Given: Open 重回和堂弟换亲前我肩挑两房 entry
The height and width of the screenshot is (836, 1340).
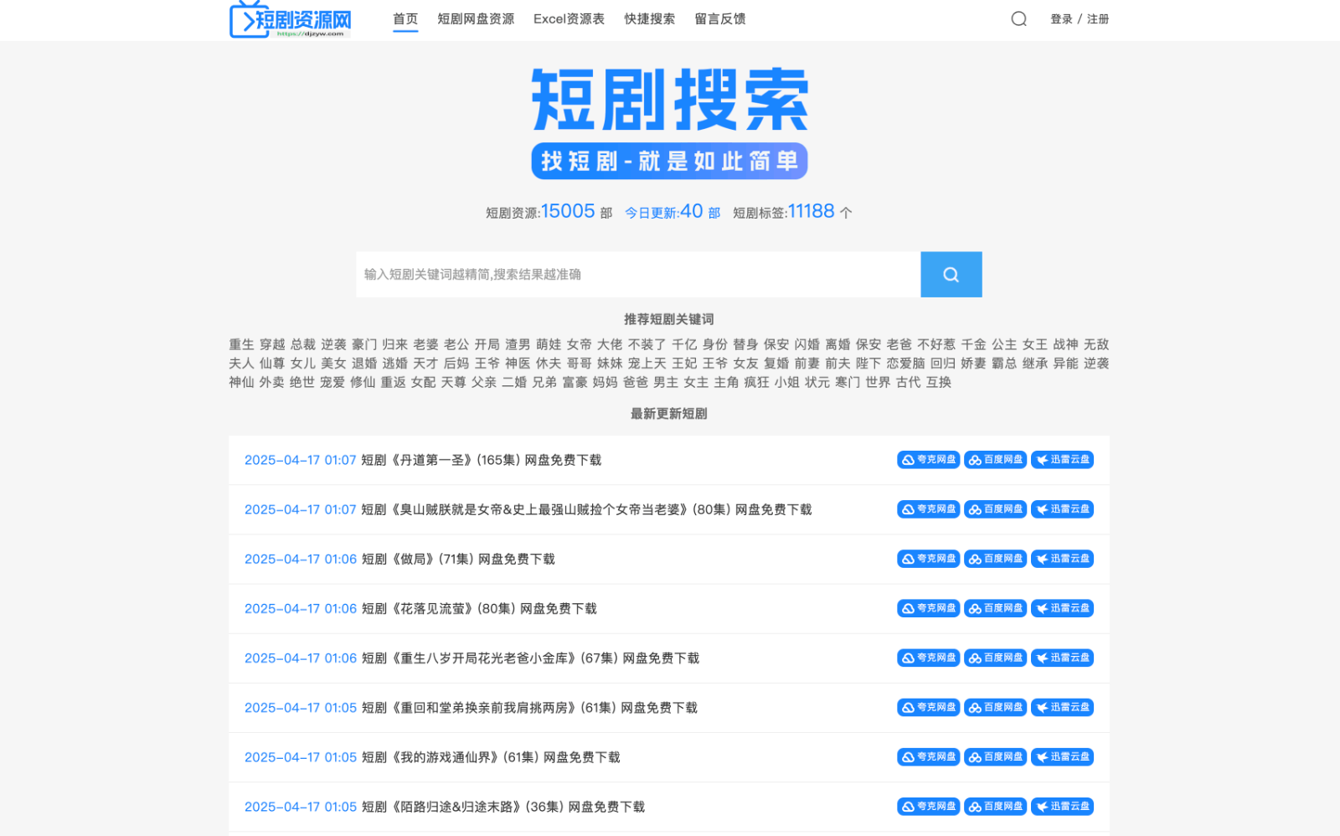Looking at the screenshot, I should click(x=529, y=708).
